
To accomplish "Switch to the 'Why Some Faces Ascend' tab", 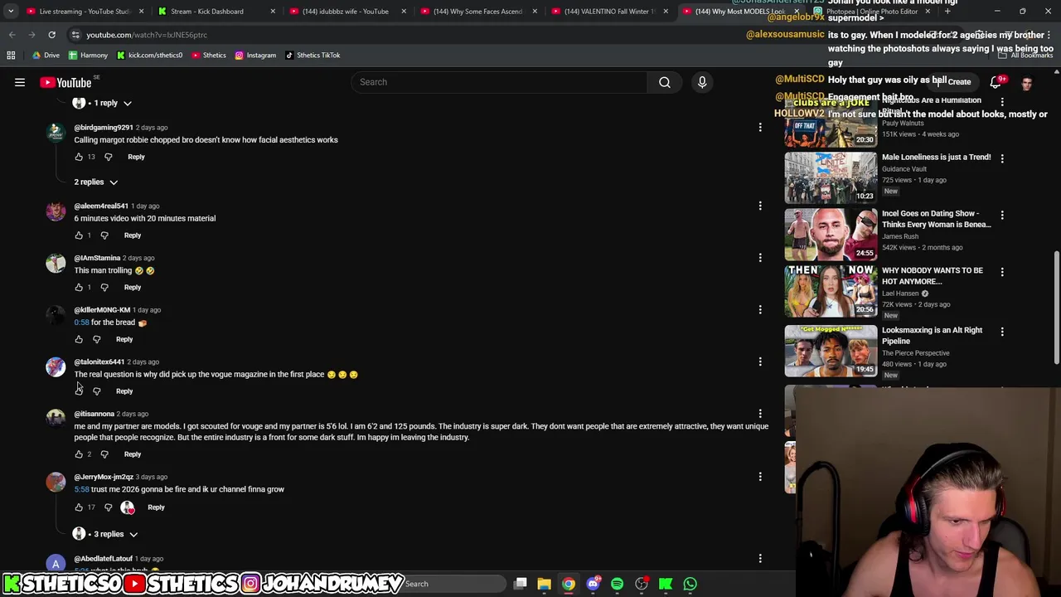I will pyautogui.click(x=477, y=12).
